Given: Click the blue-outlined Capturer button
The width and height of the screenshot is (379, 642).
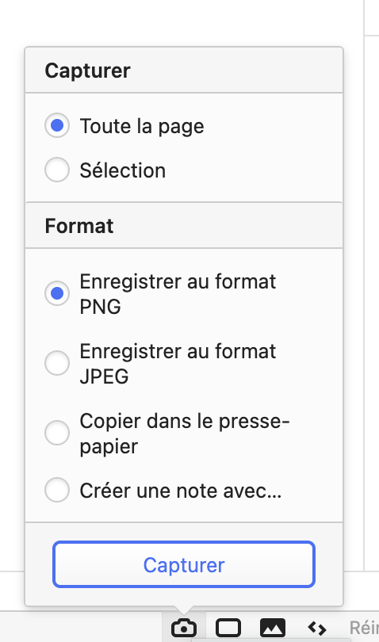Looking at the screenshot, I should pos(184,564).
